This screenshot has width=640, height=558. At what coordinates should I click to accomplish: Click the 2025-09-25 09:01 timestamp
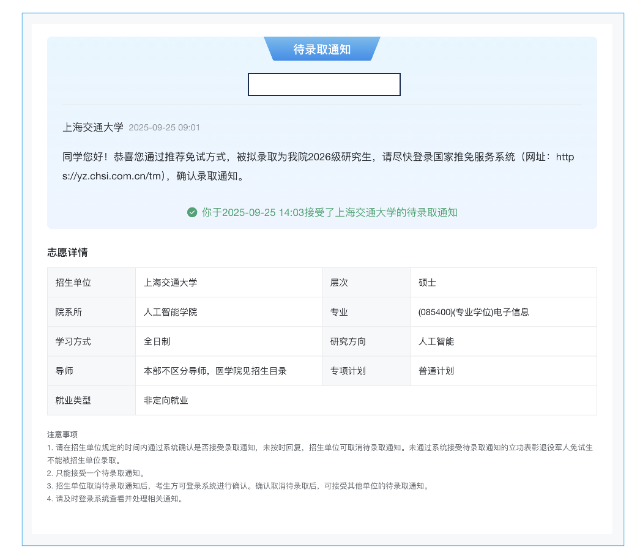coord(165,128)
